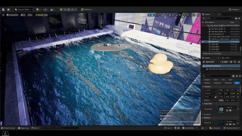The image size is (242, 136).
Task: Toggle visibility of Sphere39 in the Outliner
Action: pos(203,42)
